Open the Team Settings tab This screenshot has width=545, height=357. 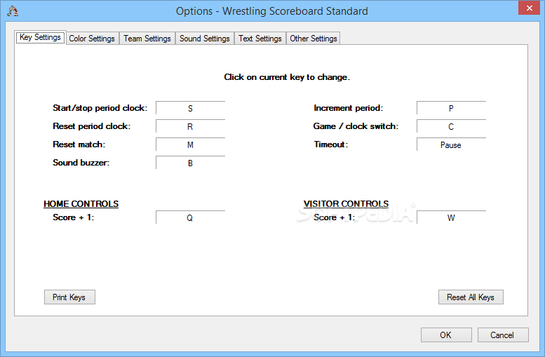147,39
